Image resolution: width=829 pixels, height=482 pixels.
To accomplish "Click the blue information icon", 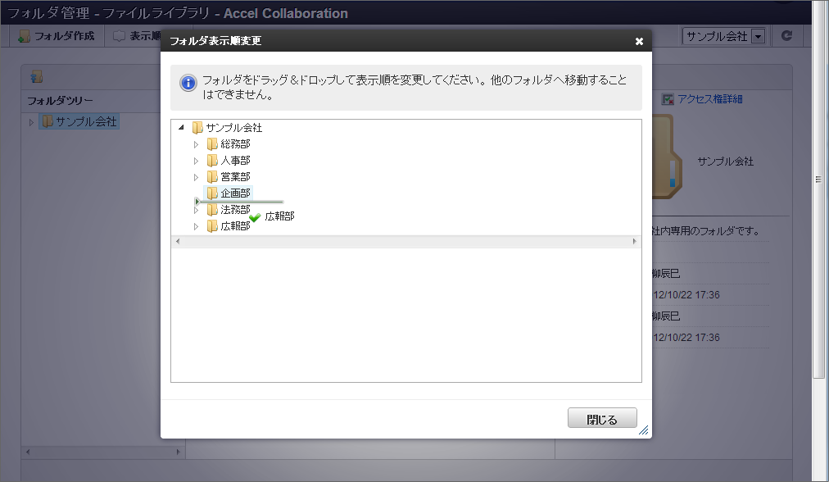I will click(188, 83).
